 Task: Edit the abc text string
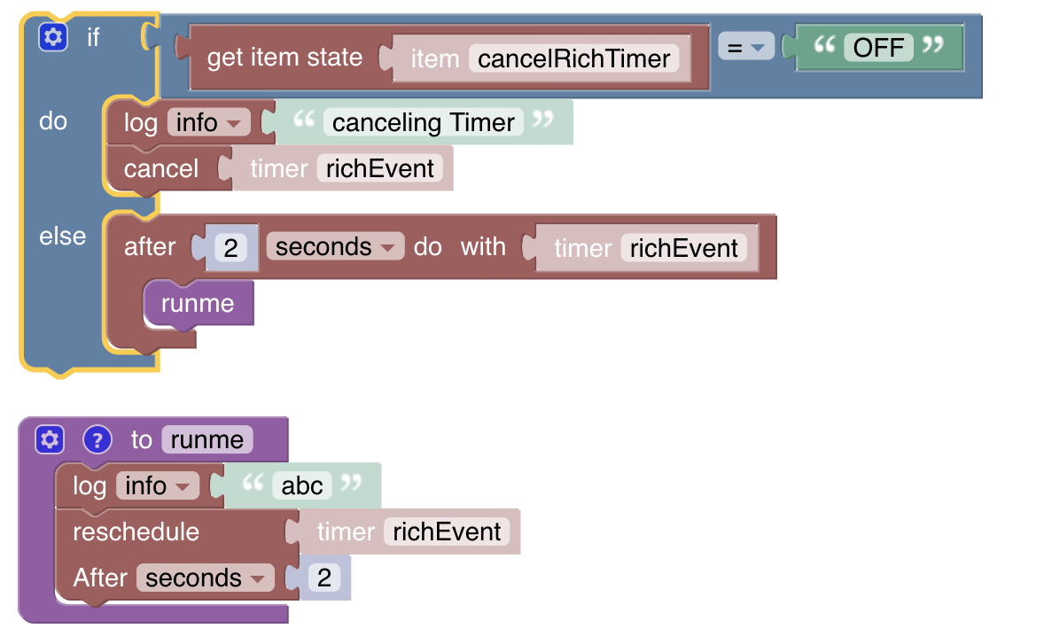pos(301,485)
